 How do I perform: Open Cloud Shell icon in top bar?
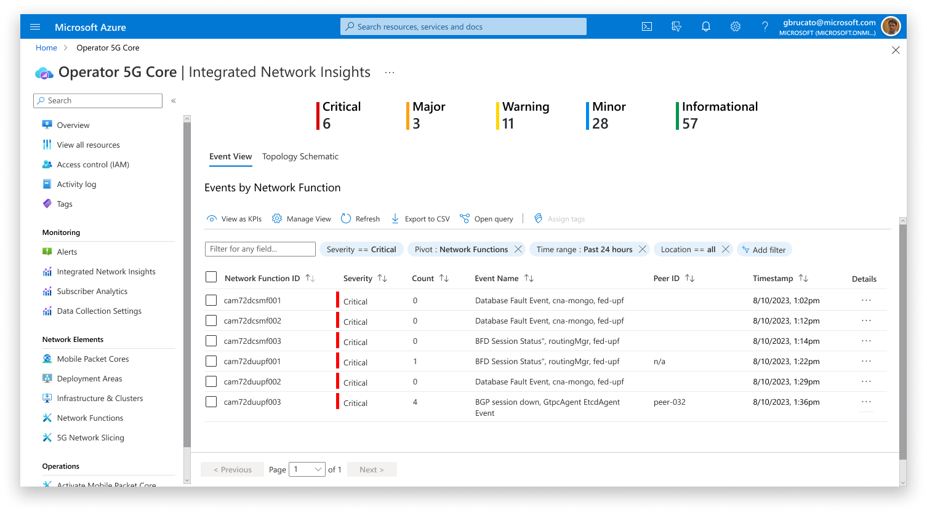647,26
